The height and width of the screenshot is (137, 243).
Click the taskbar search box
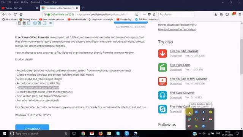[39, 134]
